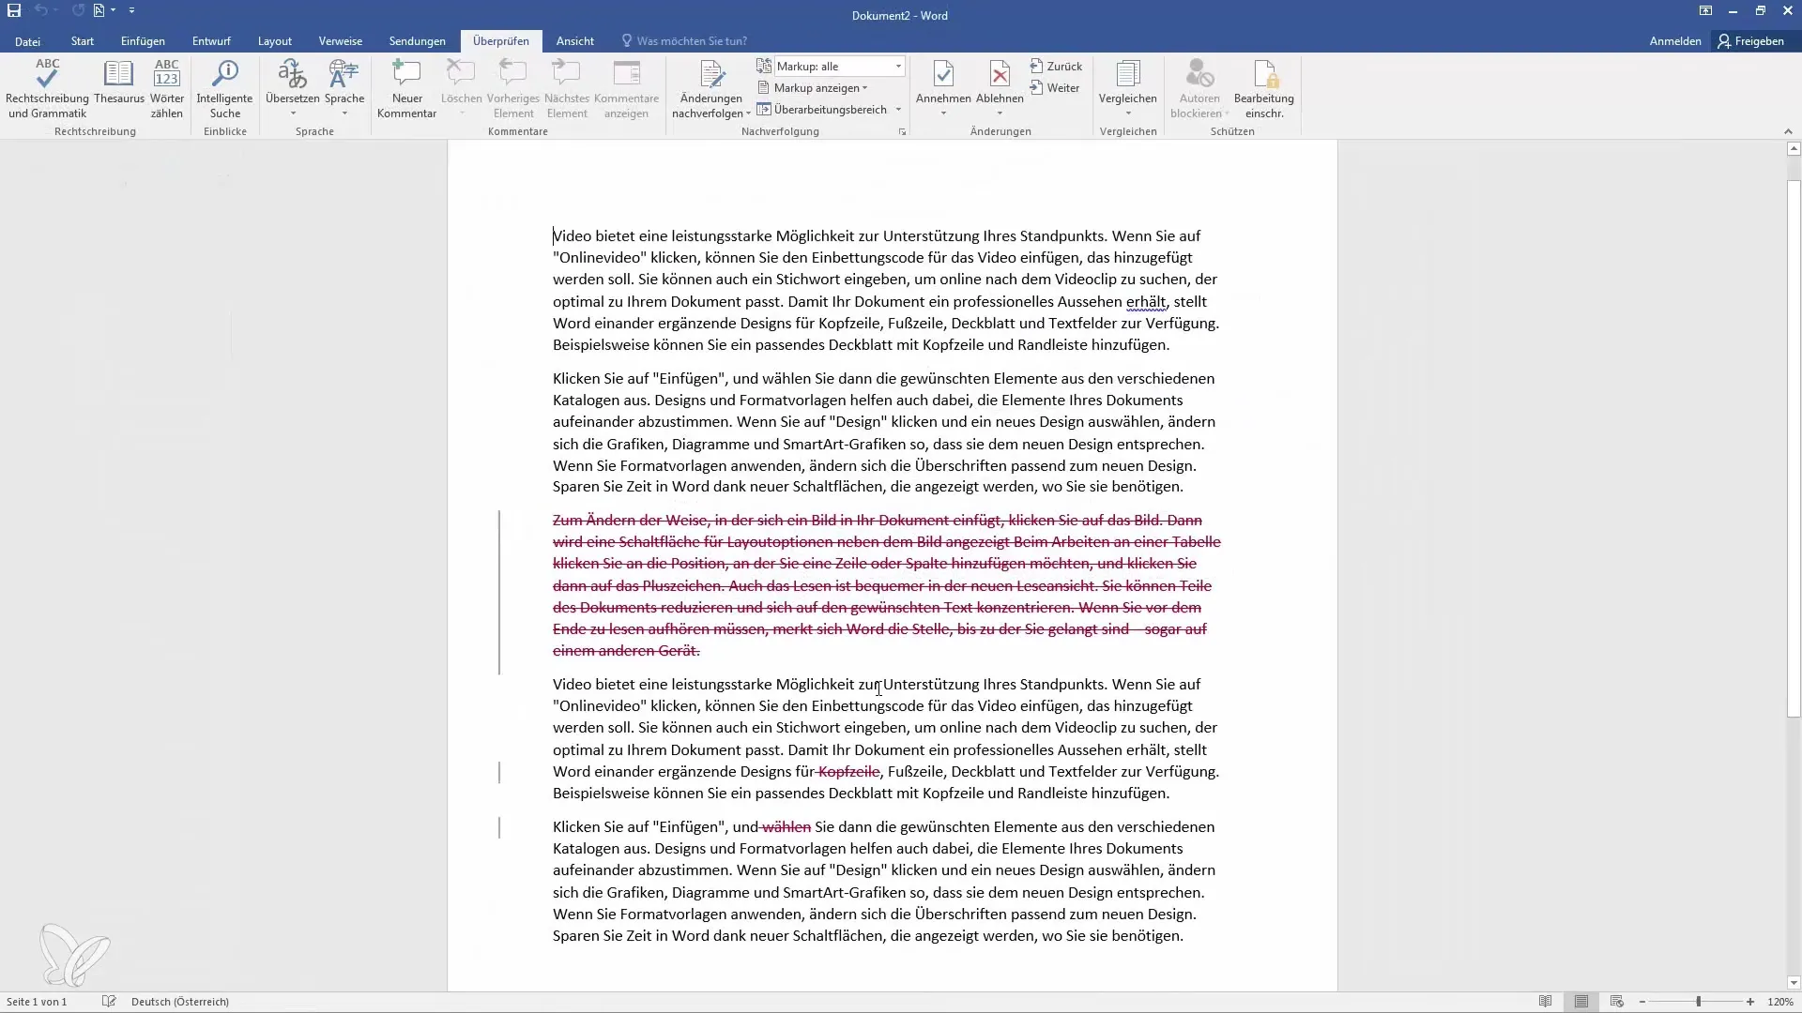Switch to the Start tab
The width and height of the screenshot is (1802, 1013).
82,41
